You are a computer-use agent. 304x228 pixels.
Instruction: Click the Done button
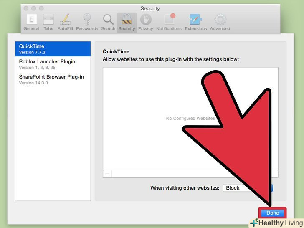pos(272,213)
